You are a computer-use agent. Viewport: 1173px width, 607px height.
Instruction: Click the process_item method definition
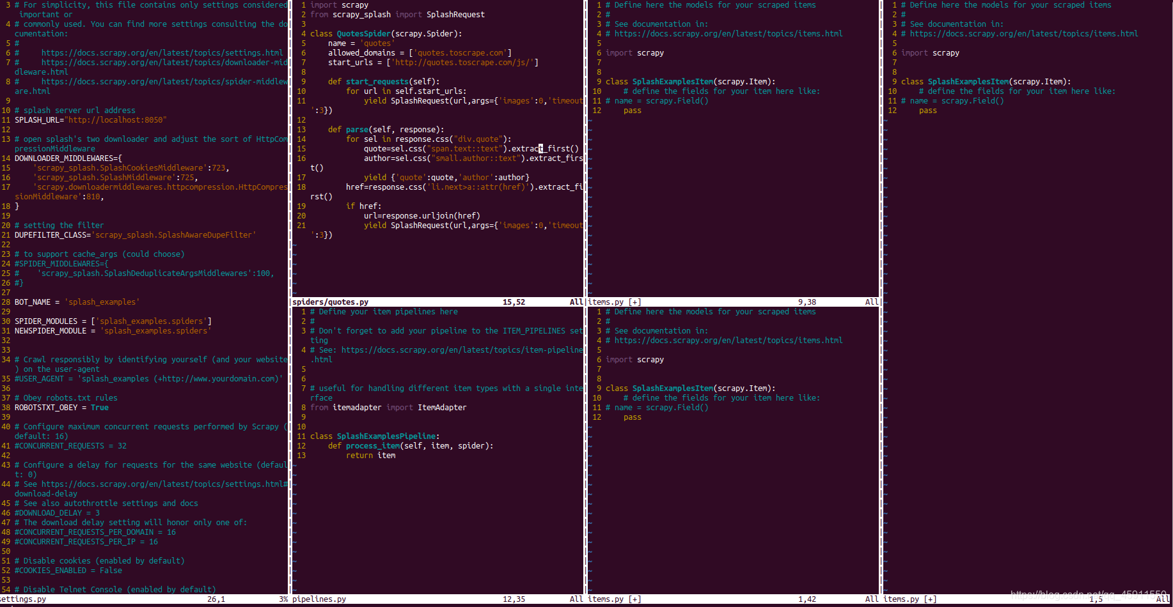tap(411, 446)
